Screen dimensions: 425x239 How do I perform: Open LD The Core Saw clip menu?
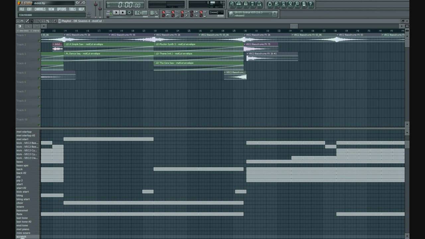(x=155, y=63)
